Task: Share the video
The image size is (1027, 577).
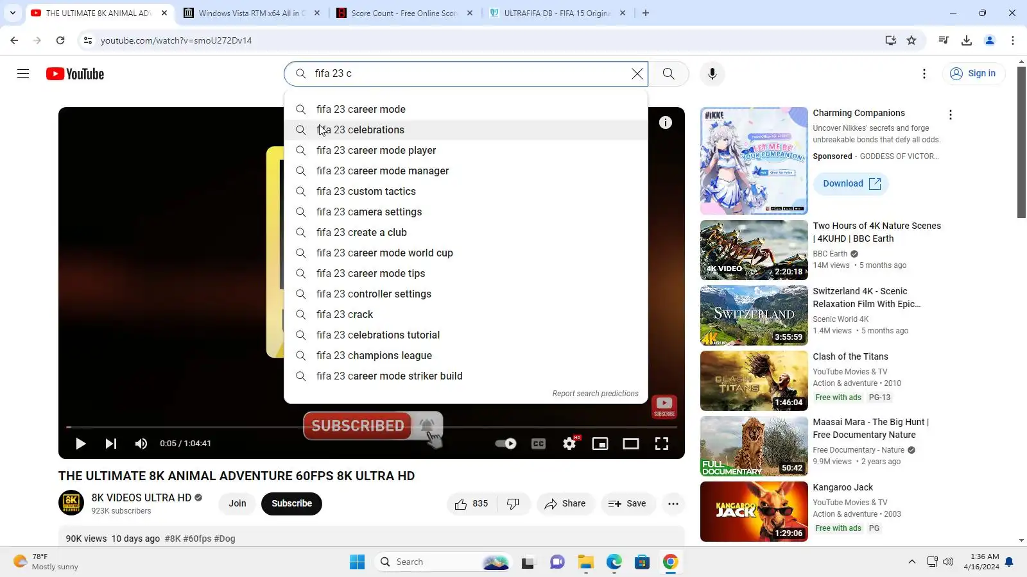Action: click(565, 504)
